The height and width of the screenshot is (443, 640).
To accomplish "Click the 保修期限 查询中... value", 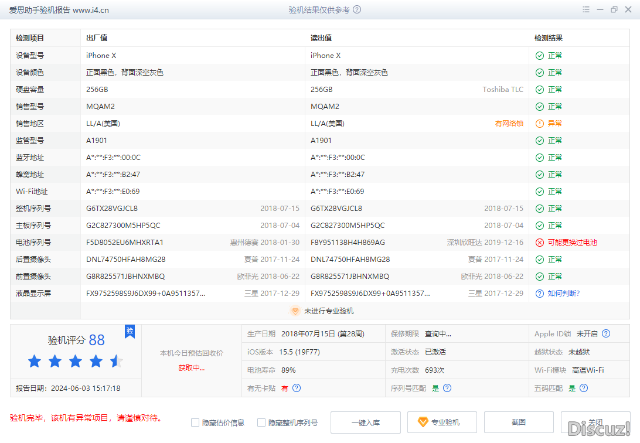I will [x=438, y=333].
